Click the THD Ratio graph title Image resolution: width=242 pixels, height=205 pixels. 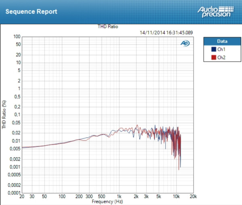pyautogui.click(x=108, y=27)
